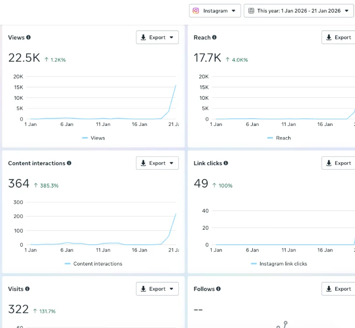Toggle the Content interactions legend series
The height and width of the screenshot is (328, 355).
[93, 264]
